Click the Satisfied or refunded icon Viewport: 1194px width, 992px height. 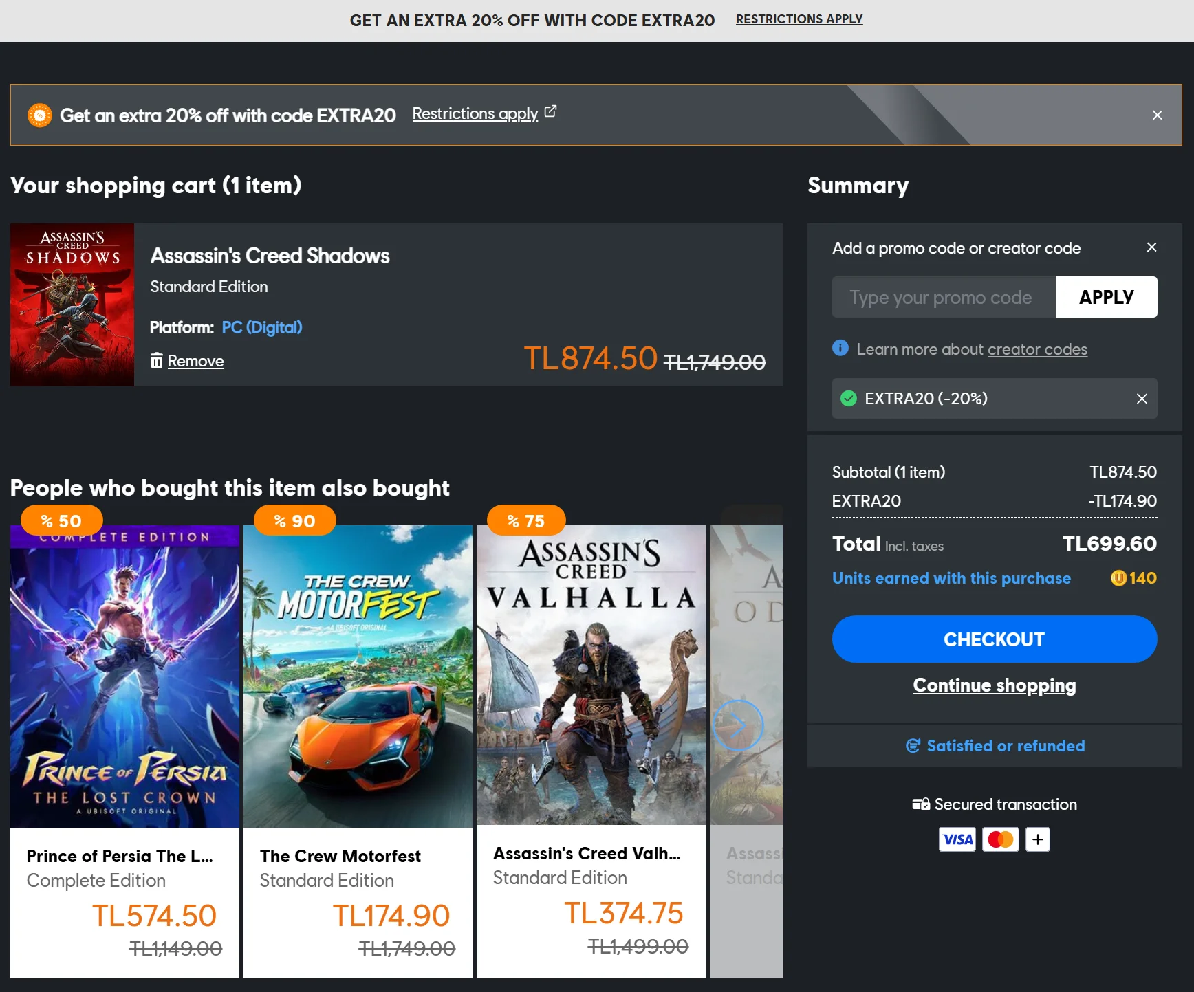(x=913, y=746)
